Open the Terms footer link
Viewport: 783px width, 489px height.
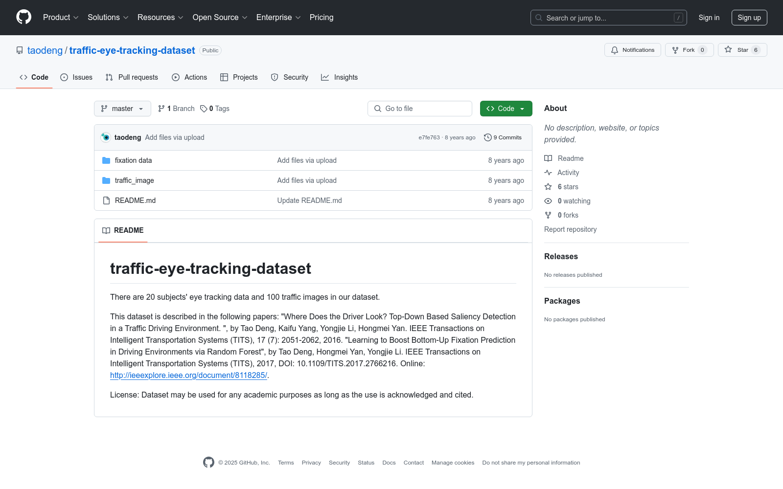point(286,463)
